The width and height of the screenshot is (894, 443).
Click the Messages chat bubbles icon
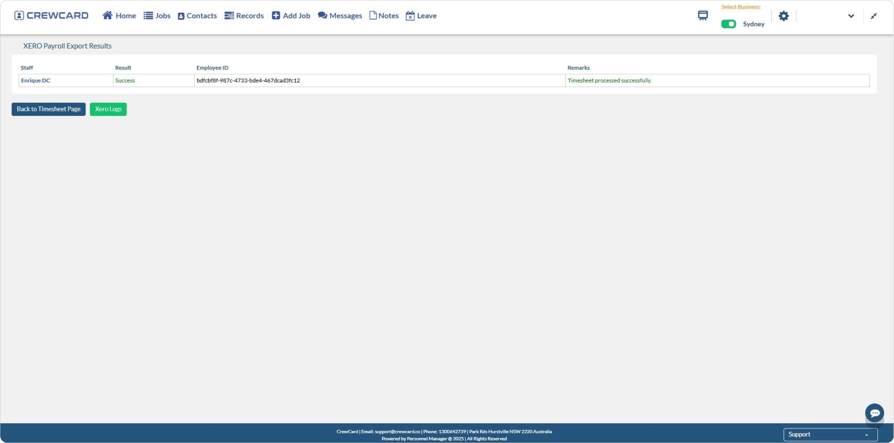click(322, 15)
